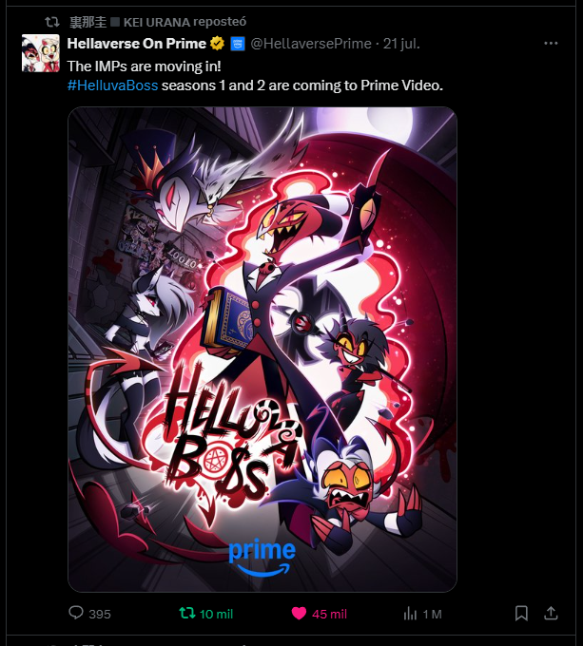Undo the repost via the green retweet icon
Image resolution: width=583 pixels, height=646 pixels.
(187, 613)
